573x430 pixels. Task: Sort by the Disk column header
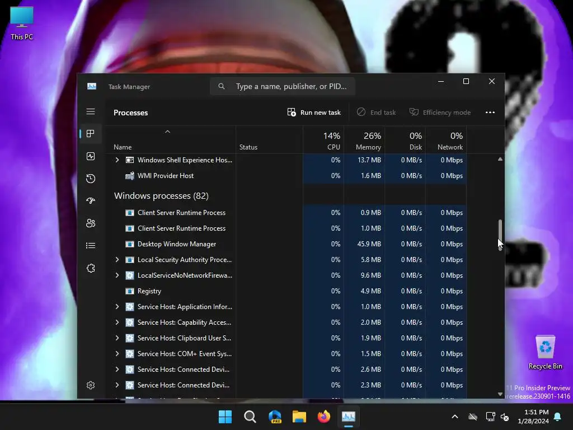click(x=405, y=140)
